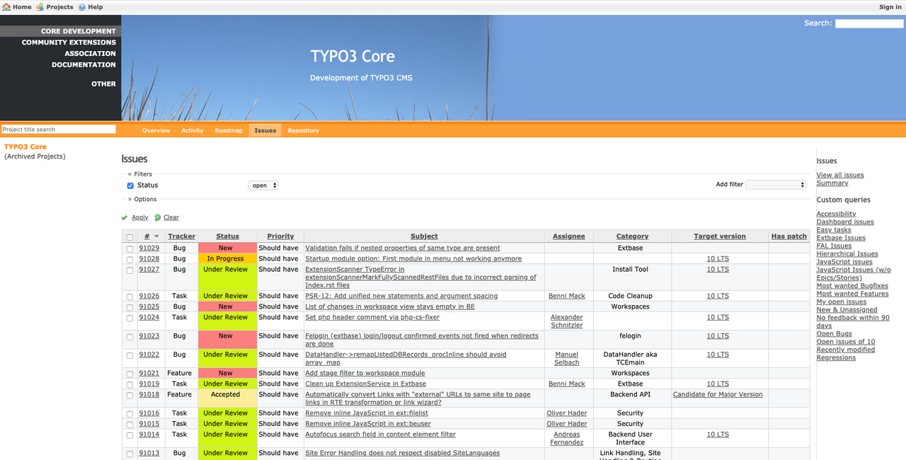Select Community Extensions in the sidebar menu
This screenshot has height=460, width=906.
coord(69,42)
